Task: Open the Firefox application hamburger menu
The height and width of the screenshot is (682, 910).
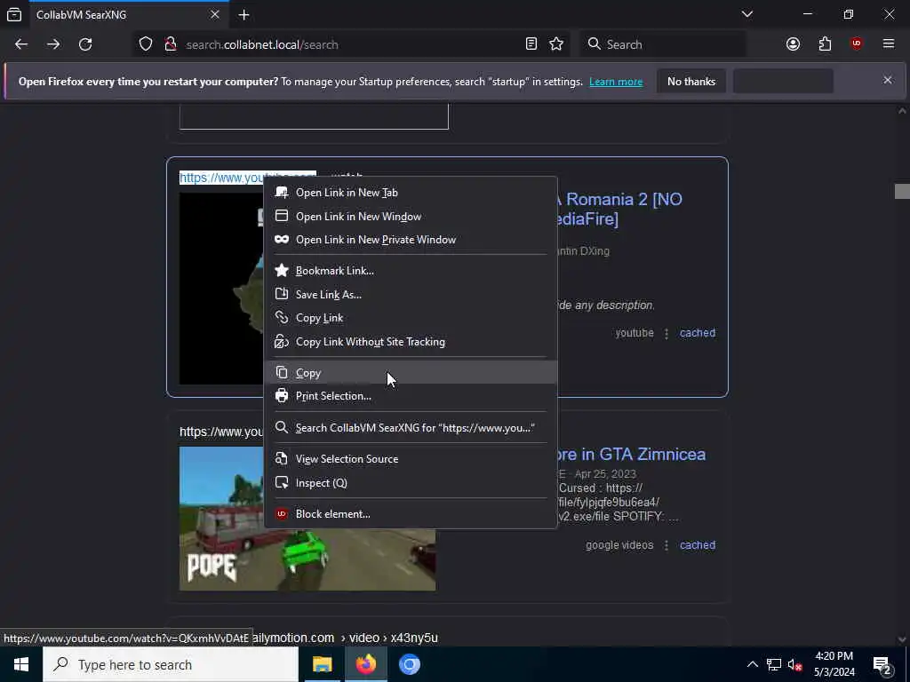Action: pos(889,44)
